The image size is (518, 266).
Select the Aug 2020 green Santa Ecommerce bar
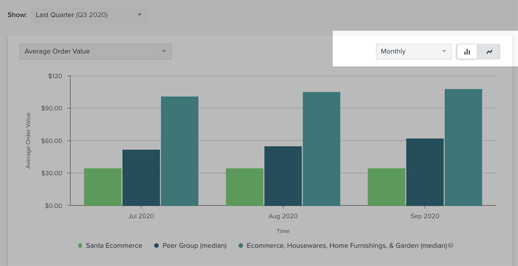point(245,187)
